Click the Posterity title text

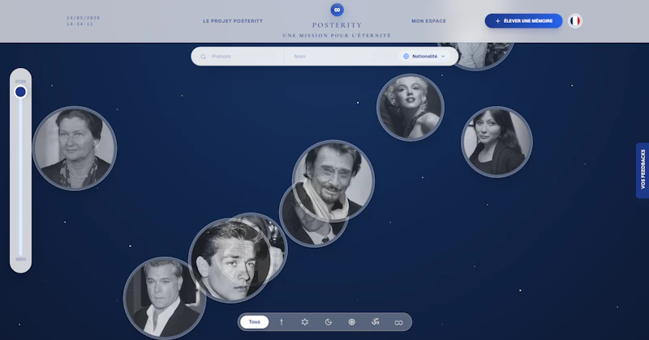[337, 25]
